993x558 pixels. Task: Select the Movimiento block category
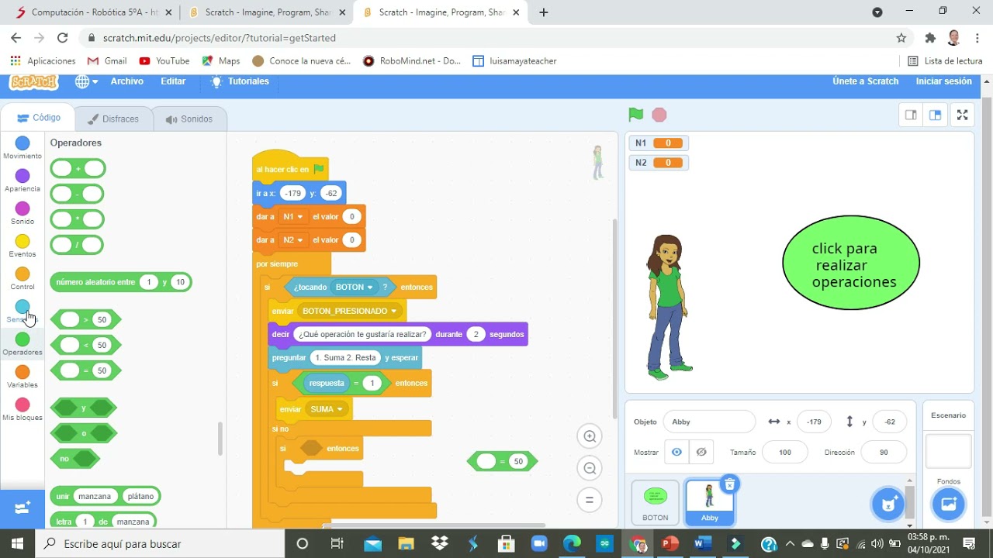(22, 148)
